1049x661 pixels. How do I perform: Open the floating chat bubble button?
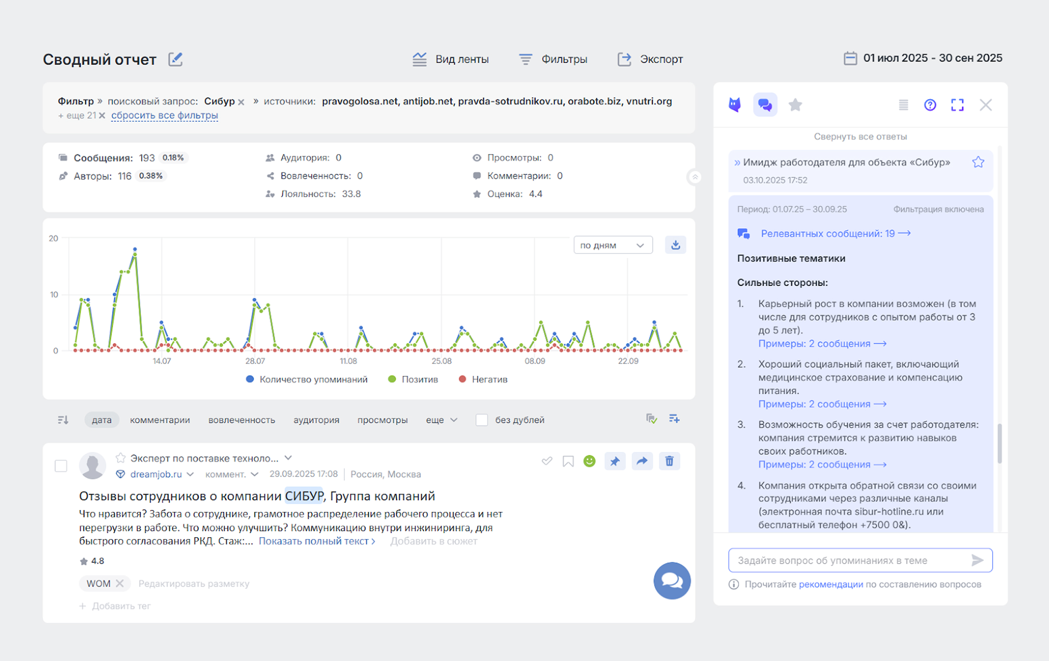(x=671, y=580)
